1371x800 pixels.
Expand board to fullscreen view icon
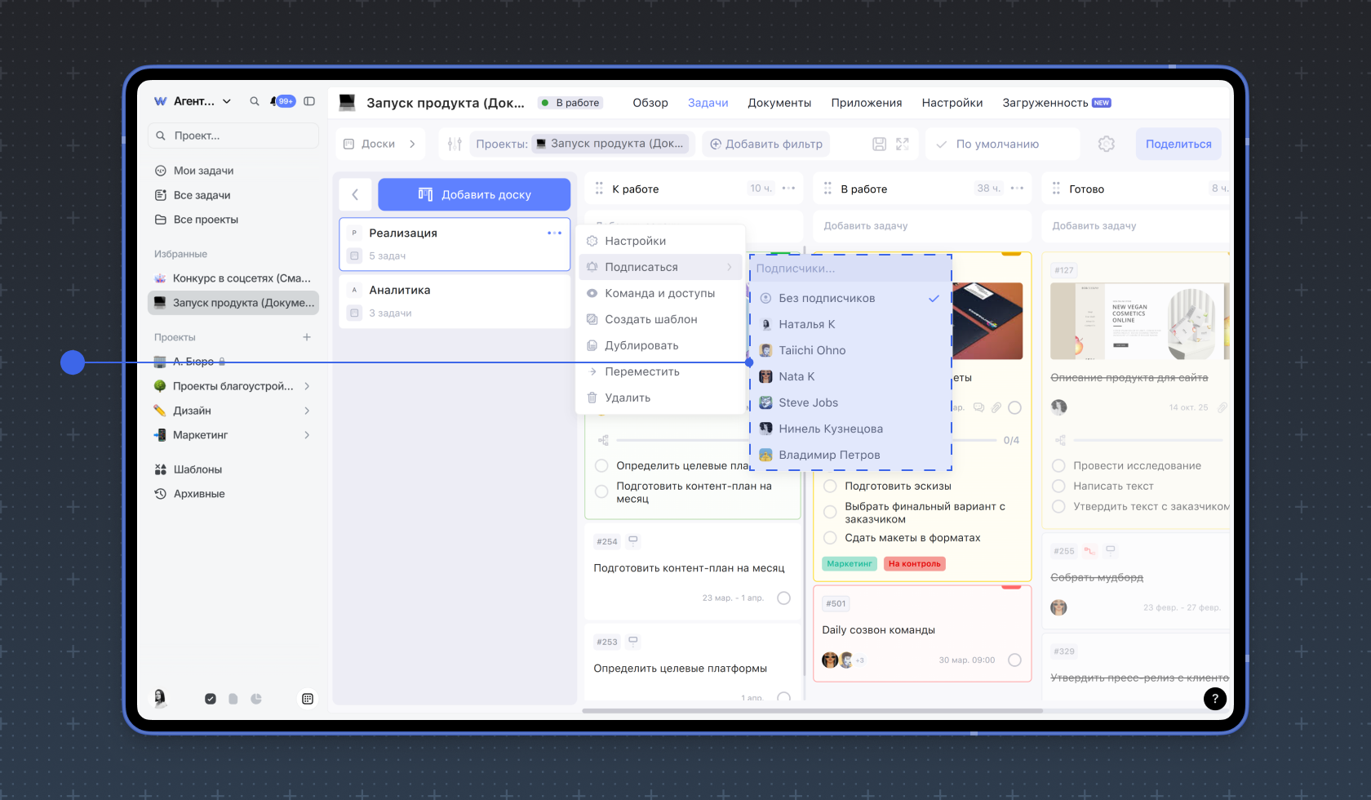click(902, 144)
